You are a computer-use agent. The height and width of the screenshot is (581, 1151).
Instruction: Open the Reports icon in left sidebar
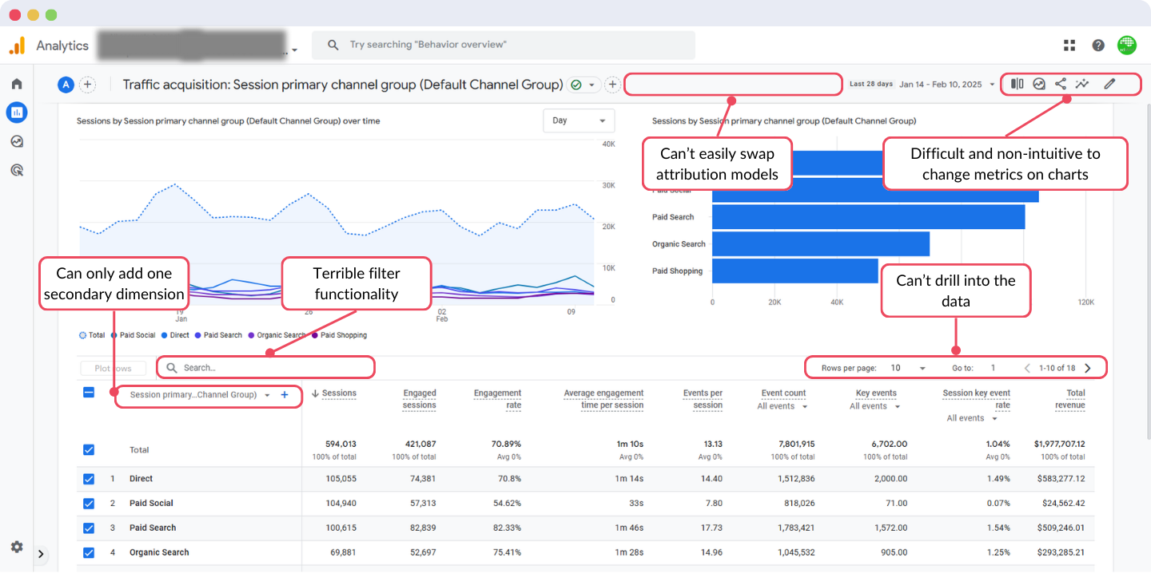pos(17,113)
